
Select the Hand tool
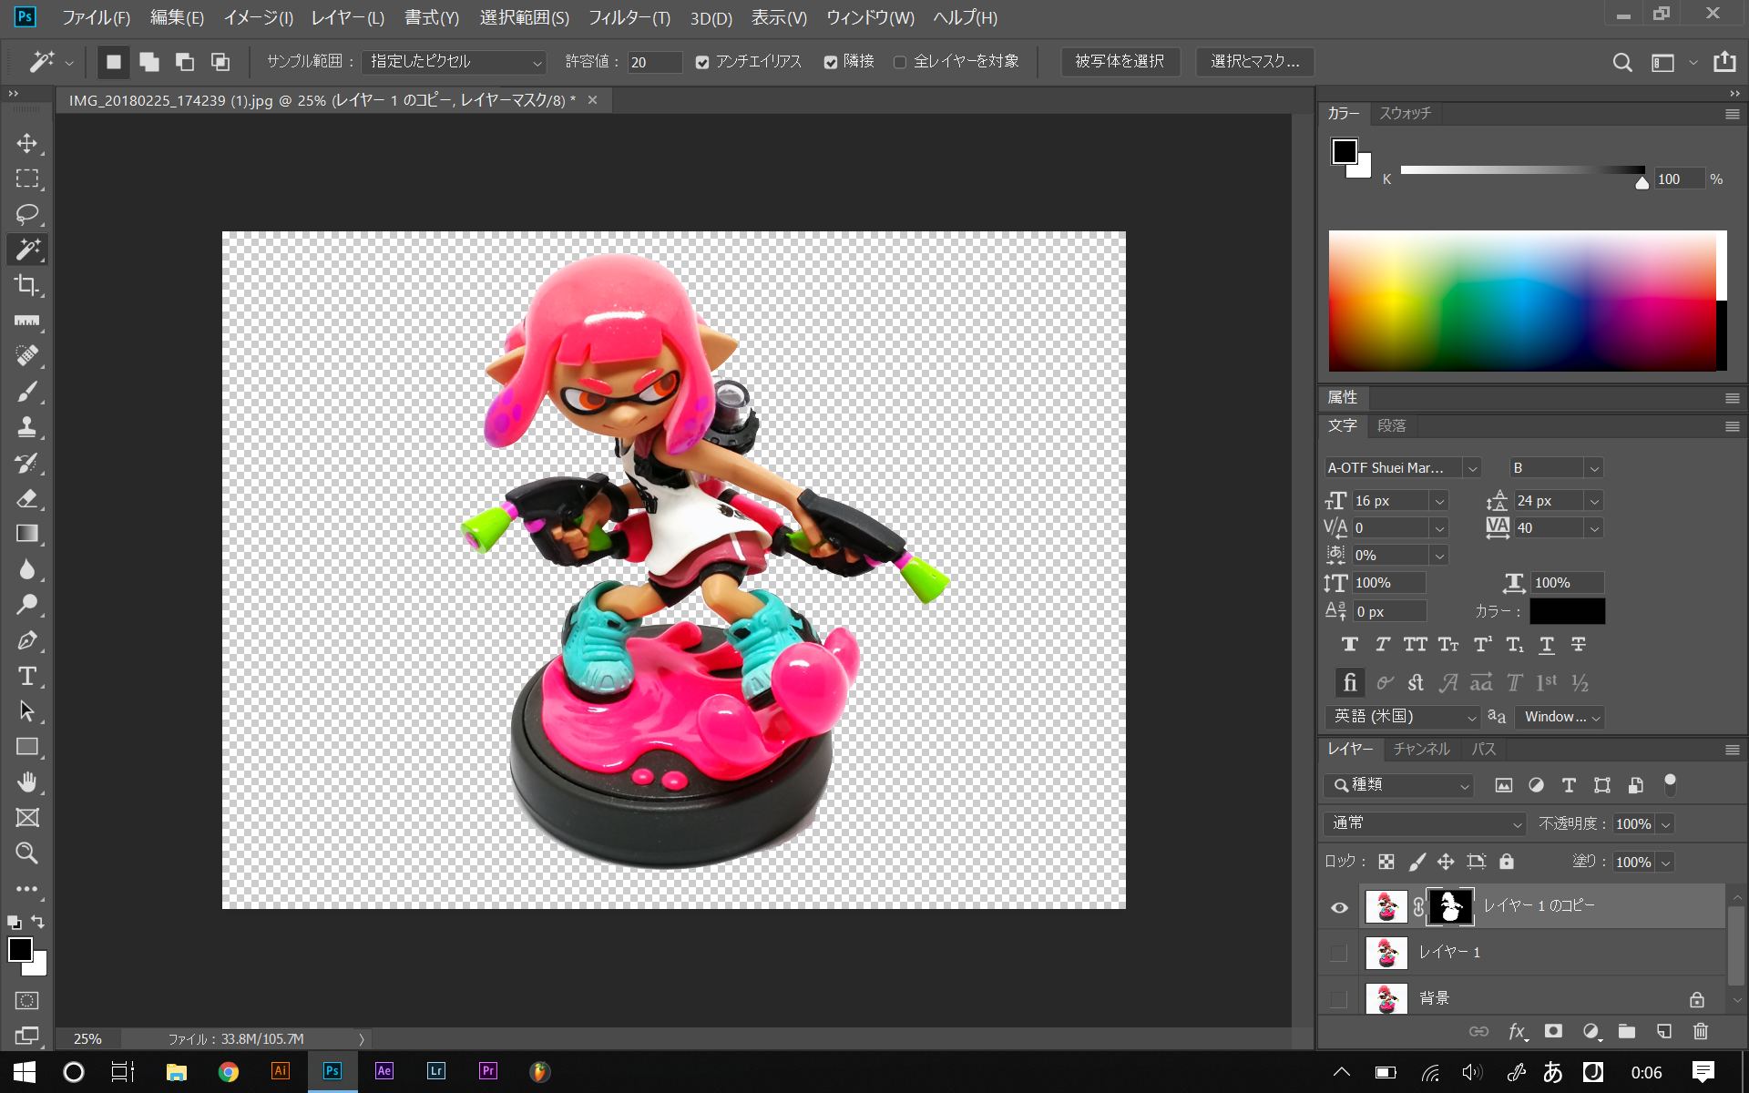(x=26, y=782)
